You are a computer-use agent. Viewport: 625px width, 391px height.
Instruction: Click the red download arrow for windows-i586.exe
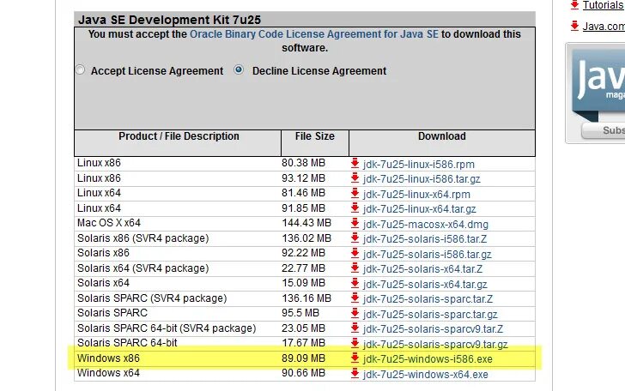tap(355, 358)
